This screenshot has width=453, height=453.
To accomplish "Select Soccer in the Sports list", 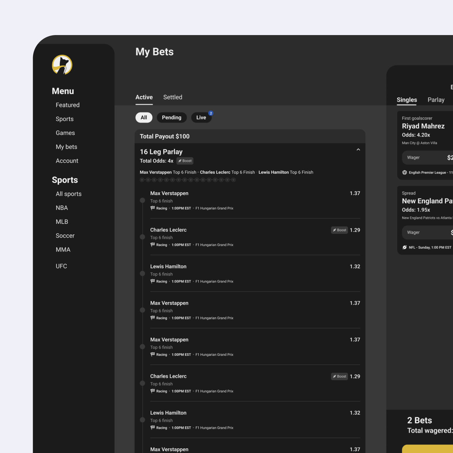I will tap(65, 236).
